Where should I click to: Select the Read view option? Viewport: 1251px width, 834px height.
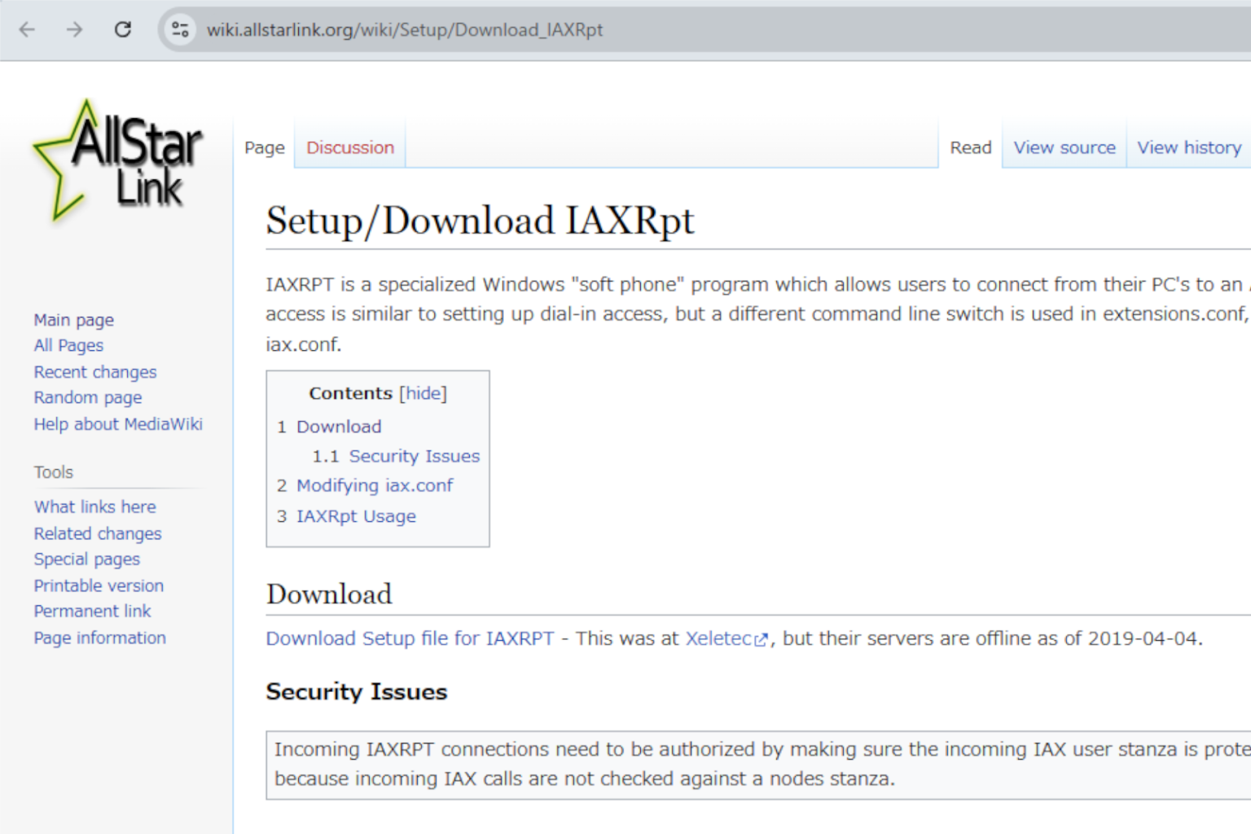[x=970, y=147]
